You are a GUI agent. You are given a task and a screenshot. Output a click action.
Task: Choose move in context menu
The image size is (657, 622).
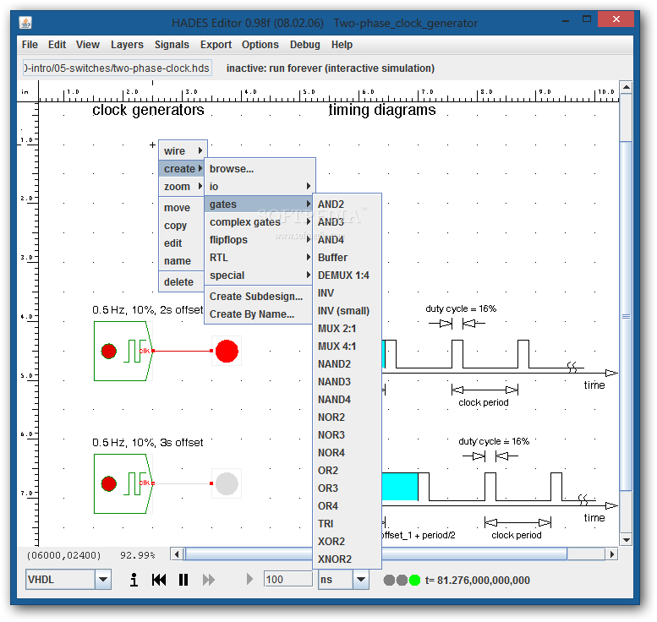[182, 208]
